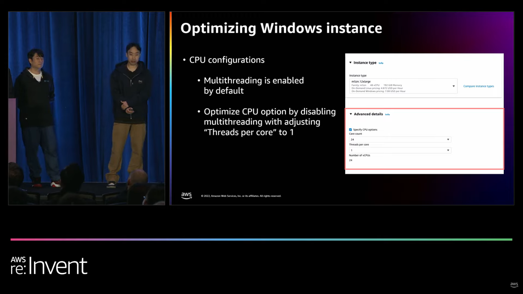
Task: Click the Info icon beside Advanced details
Action: (x=387, y=114)
